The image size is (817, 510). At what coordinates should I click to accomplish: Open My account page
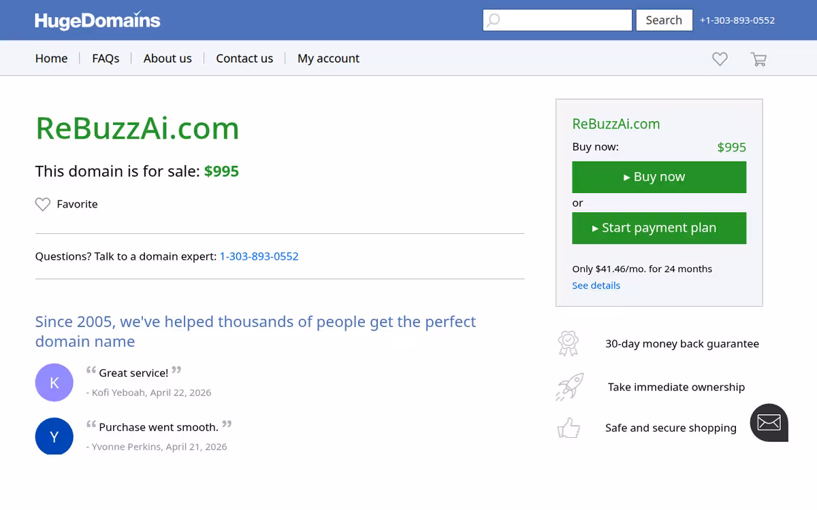[x=328, y=58]
